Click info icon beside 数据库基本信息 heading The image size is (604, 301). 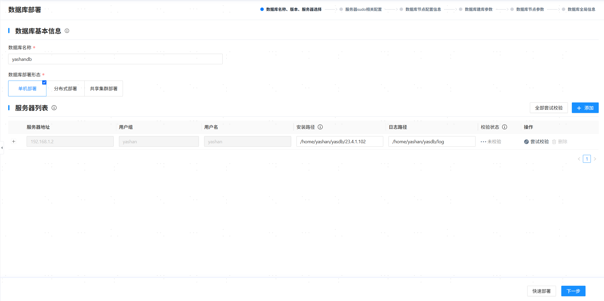point(67,31)
